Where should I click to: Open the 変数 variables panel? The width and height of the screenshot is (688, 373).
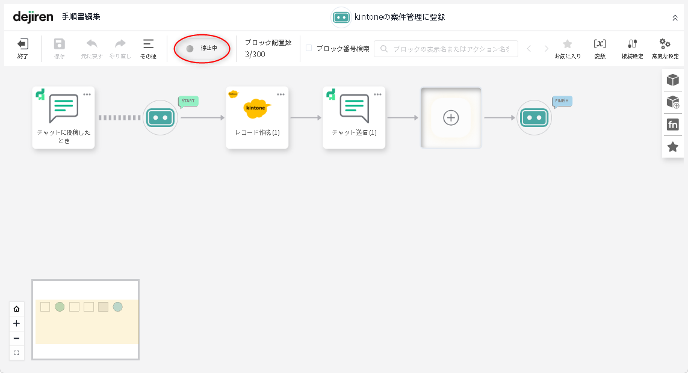(x=600, y=48)
